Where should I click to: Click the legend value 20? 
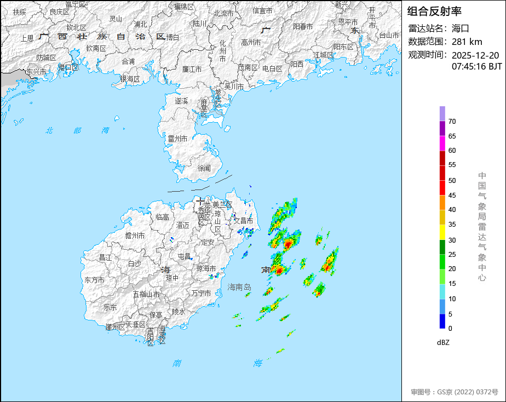(452, 269)
